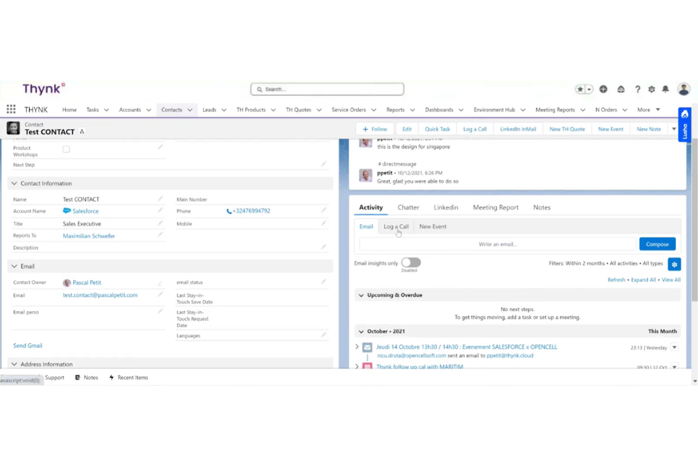This screenshot has width=698, height=466.
Task: Edit the Languages field pencil icon
Action: click(x=324, y=335)
